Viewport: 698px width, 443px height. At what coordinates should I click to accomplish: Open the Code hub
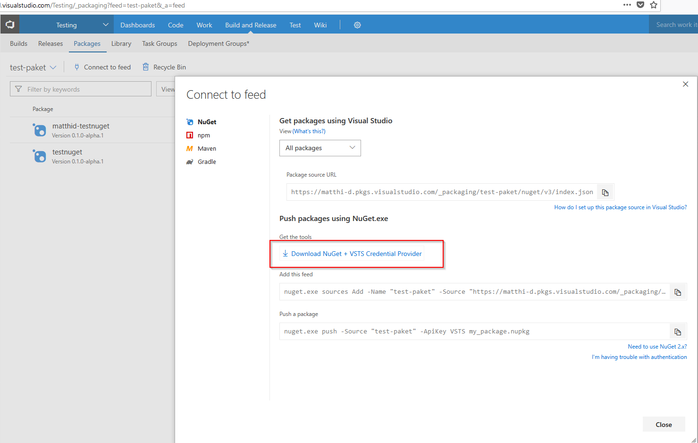point(176,25)
